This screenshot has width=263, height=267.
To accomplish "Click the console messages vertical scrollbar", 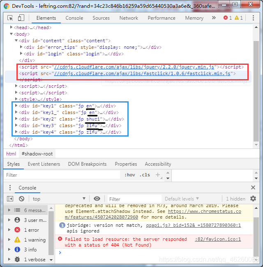I will (x=256, y=237).
